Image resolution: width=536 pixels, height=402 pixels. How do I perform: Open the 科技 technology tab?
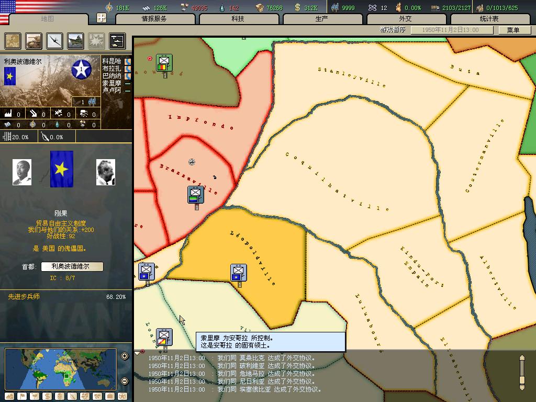pyautogui.click(x=238, y=19)
